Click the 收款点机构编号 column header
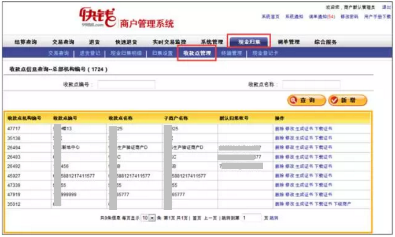 pyautogui.click(x=24, y=118)
